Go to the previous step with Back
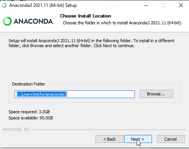 109,139
